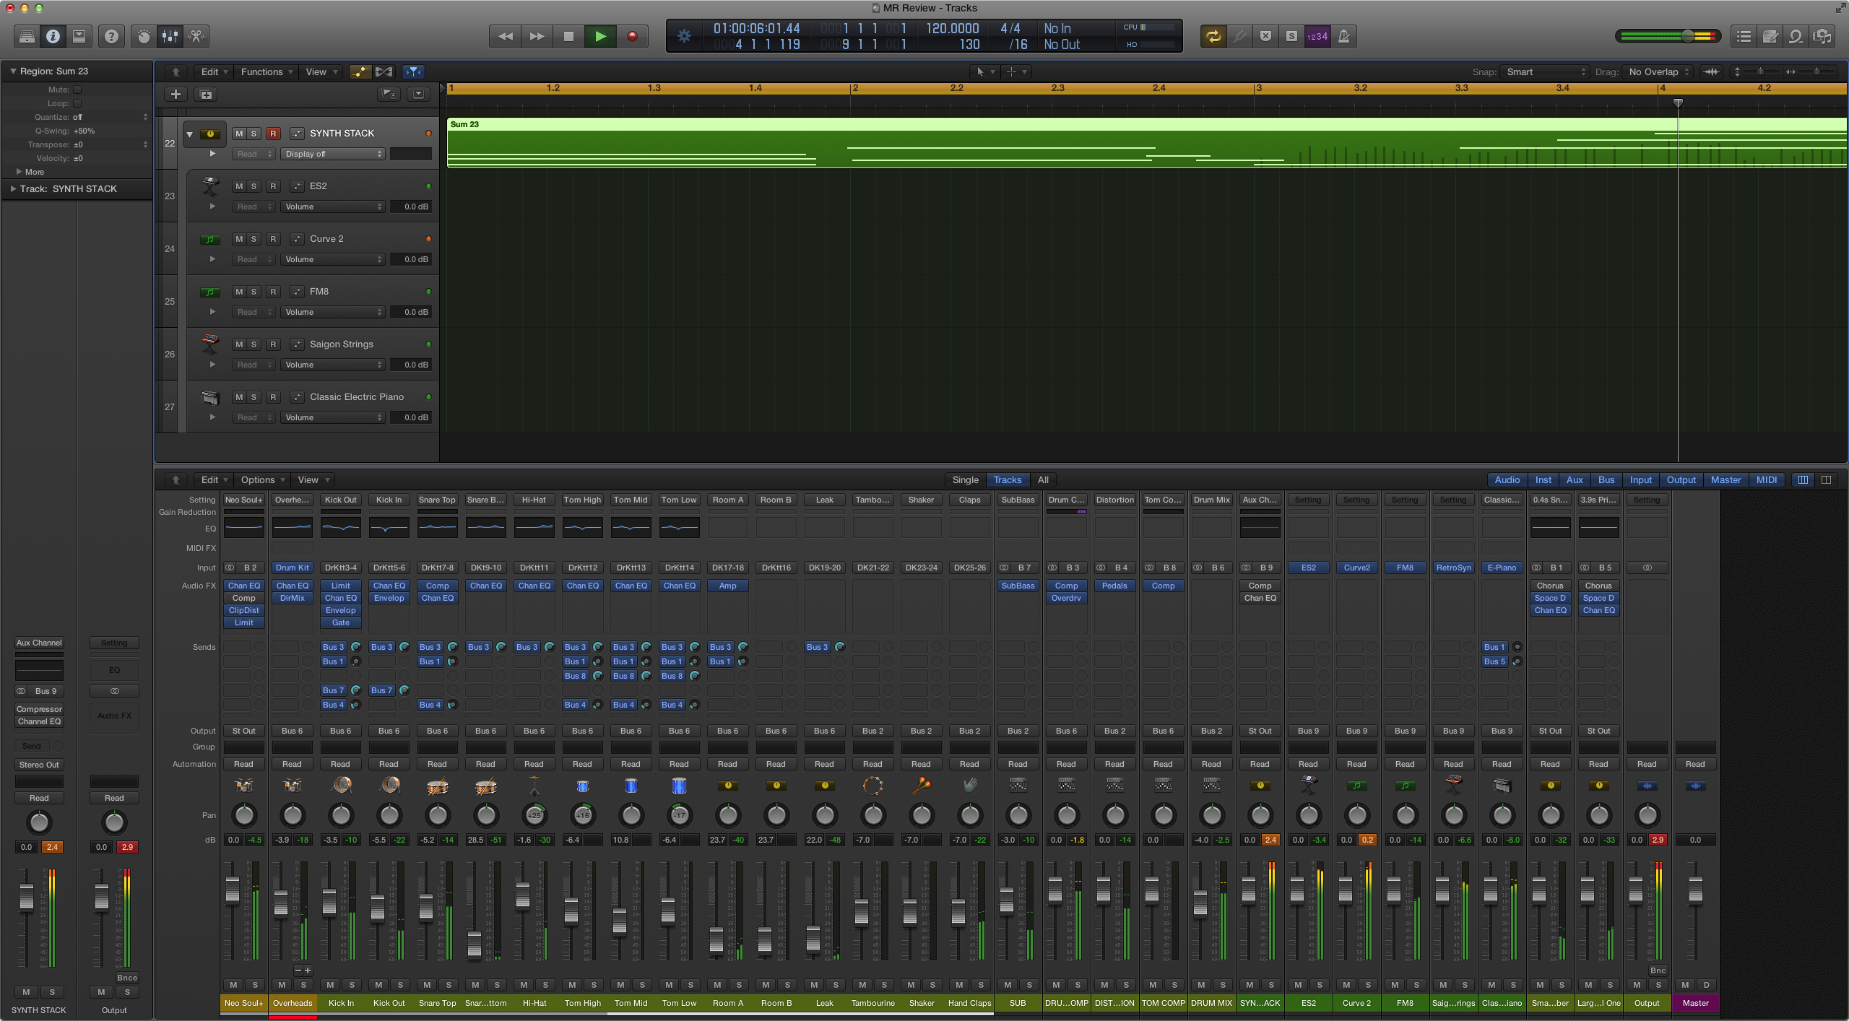Click the Cycle/Loop playback icon
This screenshot has width=1849, height=1021.
pos(1213,35)
